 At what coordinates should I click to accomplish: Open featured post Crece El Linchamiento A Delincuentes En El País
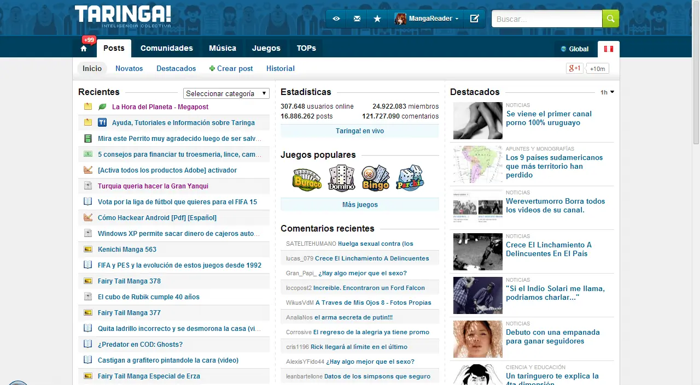[x=549, y=249]
